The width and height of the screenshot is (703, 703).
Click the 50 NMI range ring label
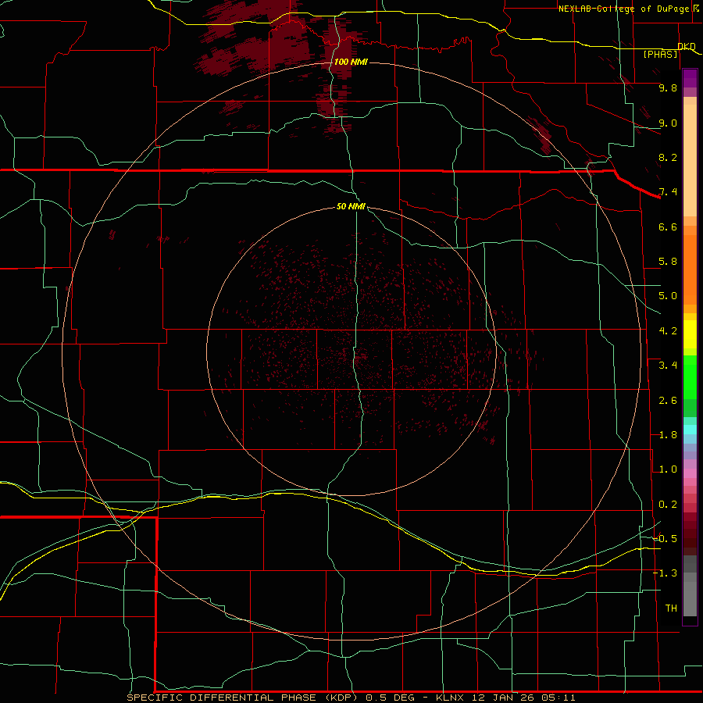coord(351,206)
